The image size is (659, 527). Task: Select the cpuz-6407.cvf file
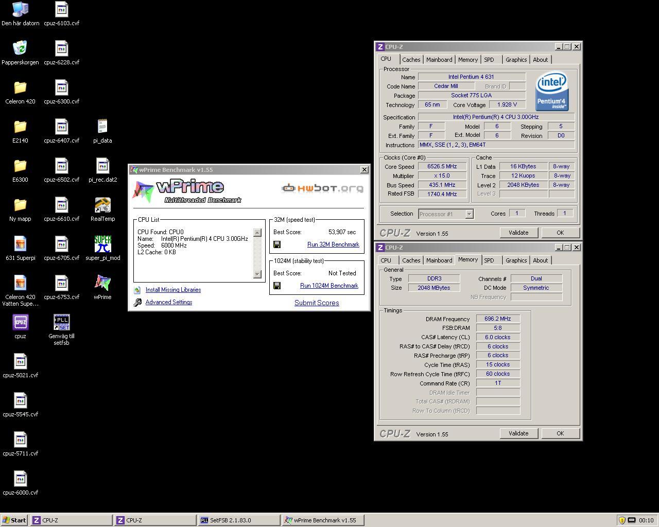pos(61,131)
